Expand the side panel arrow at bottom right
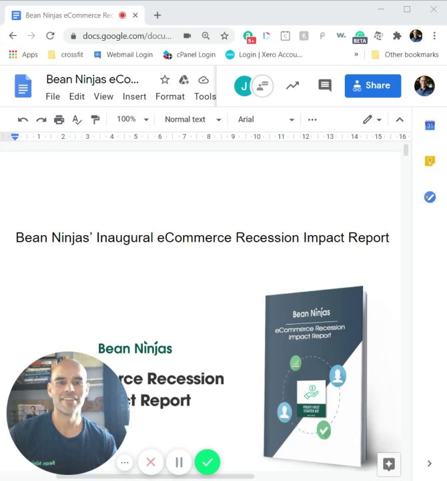447x481 pixels. (x=430, y=463)
